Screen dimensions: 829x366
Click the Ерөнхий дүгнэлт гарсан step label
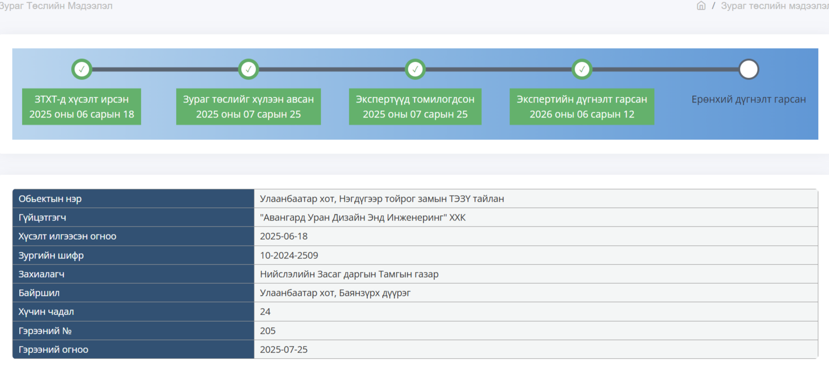click(748, 99)
